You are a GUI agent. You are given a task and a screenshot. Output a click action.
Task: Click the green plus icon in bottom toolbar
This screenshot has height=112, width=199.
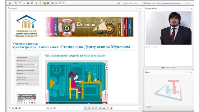(100, 108)
